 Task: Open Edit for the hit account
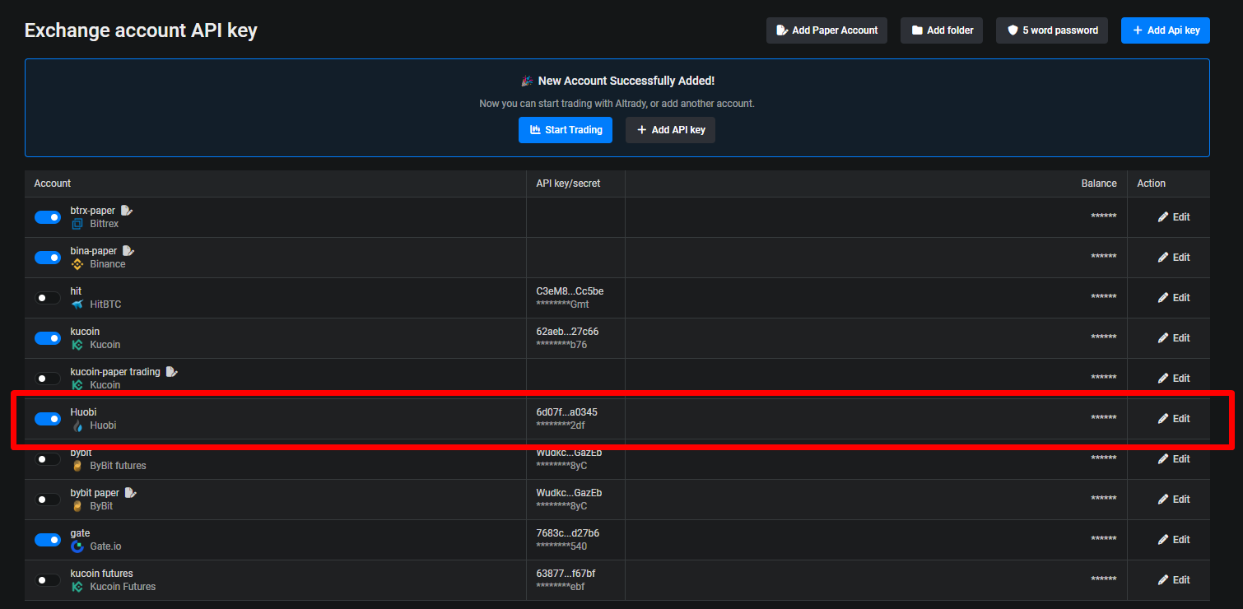(1174, 298)
